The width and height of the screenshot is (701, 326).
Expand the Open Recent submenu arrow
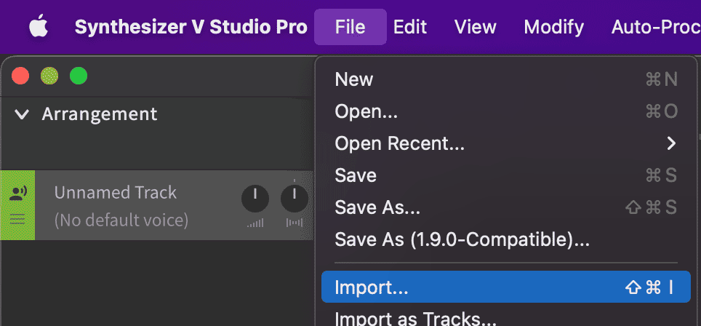point(671,143)
